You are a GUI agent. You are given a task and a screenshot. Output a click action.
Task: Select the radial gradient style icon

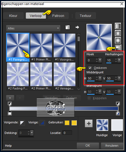point(118,48)
